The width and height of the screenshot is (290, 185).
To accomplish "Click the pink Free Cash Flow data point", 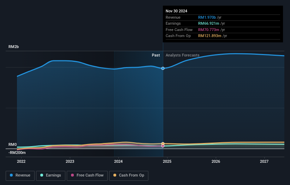I will [x=163, y=146].
